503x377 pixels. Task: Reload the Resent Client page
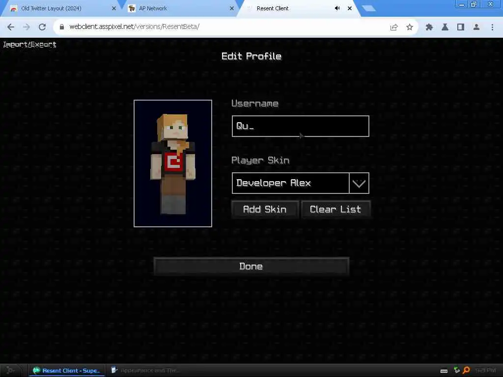pos(42,27)
